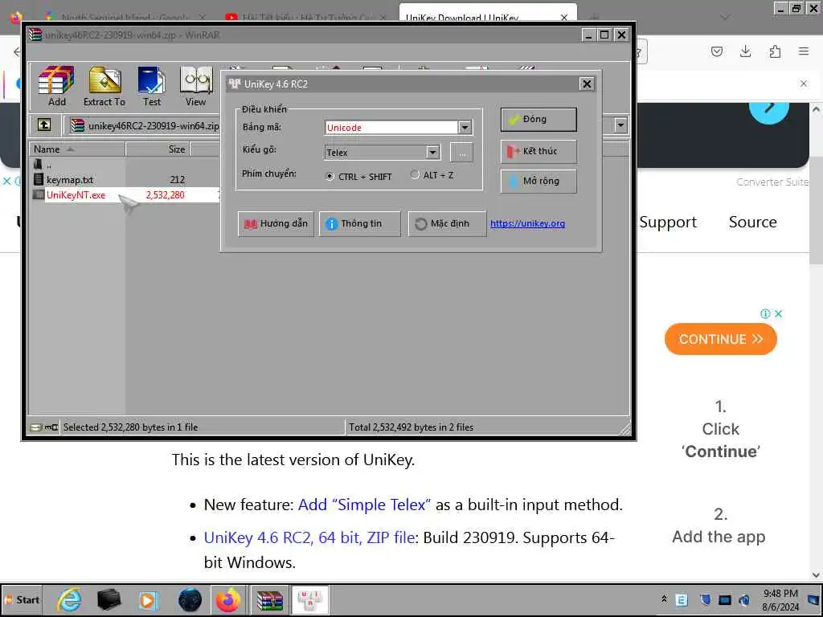Sort WinRAR list by Name column
The height and width of the screenshot is (617, 823).
point(76,149)
